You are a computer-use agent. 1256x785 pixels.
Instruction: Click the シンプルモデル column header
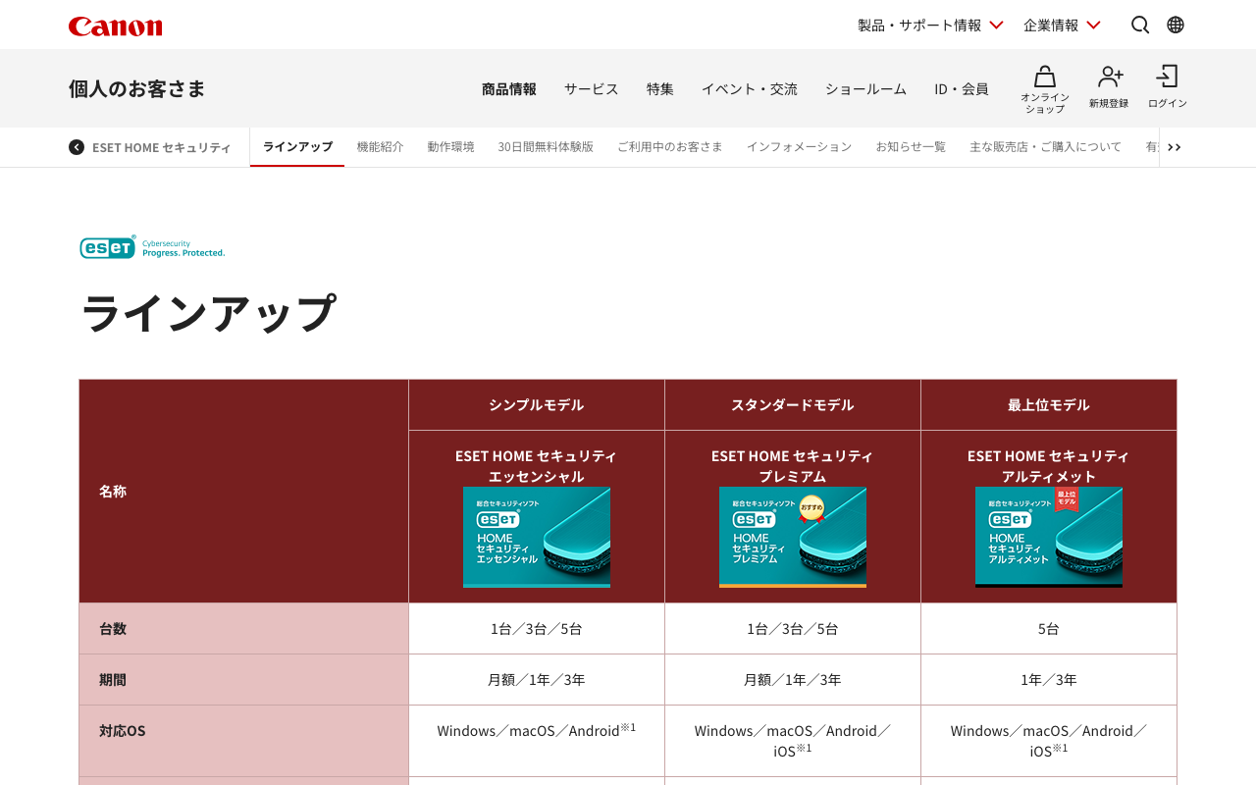point(537,405)
